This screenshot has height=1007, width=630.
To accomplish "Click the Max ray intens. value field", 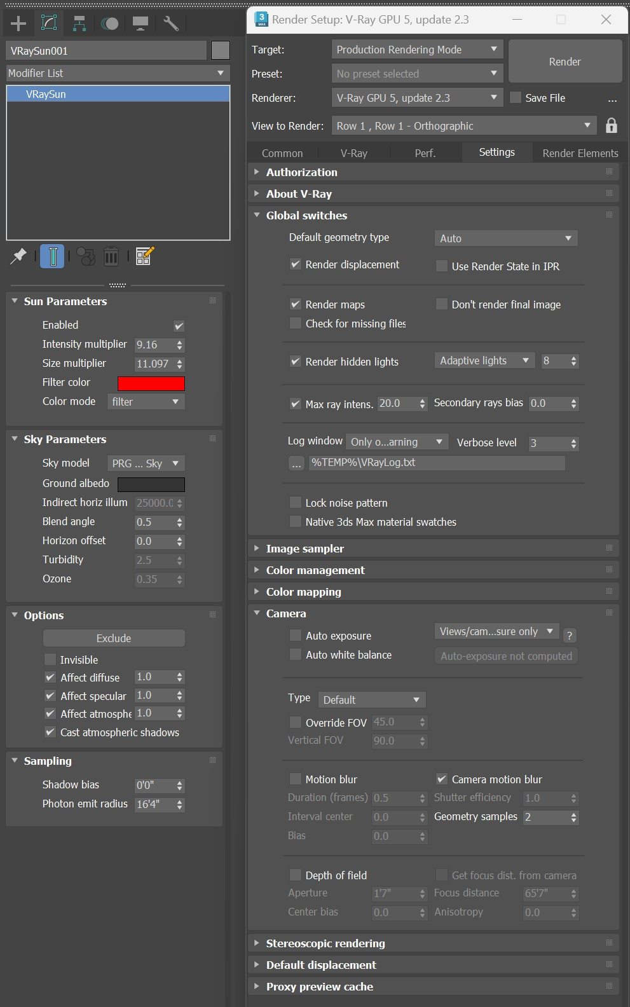I will click(397, 404).
